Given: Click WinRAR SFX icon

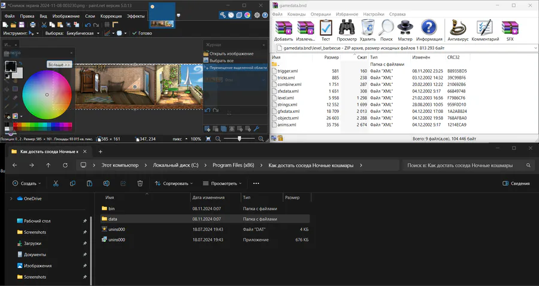Looking at the screenshot, I should coord(510,30).
